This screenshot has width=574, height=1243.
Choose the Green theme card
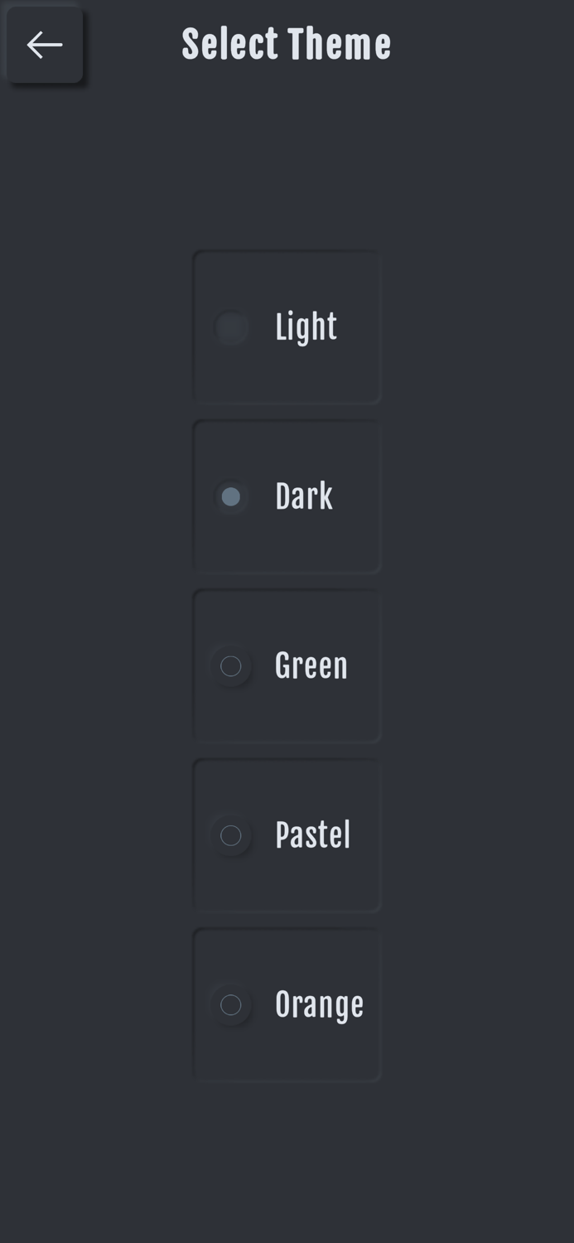click(x=287, y=666)
